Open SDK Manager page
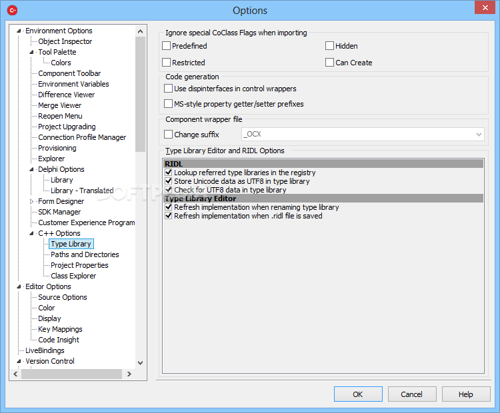Screen dimensions: 500x413 tap(59, 212)
